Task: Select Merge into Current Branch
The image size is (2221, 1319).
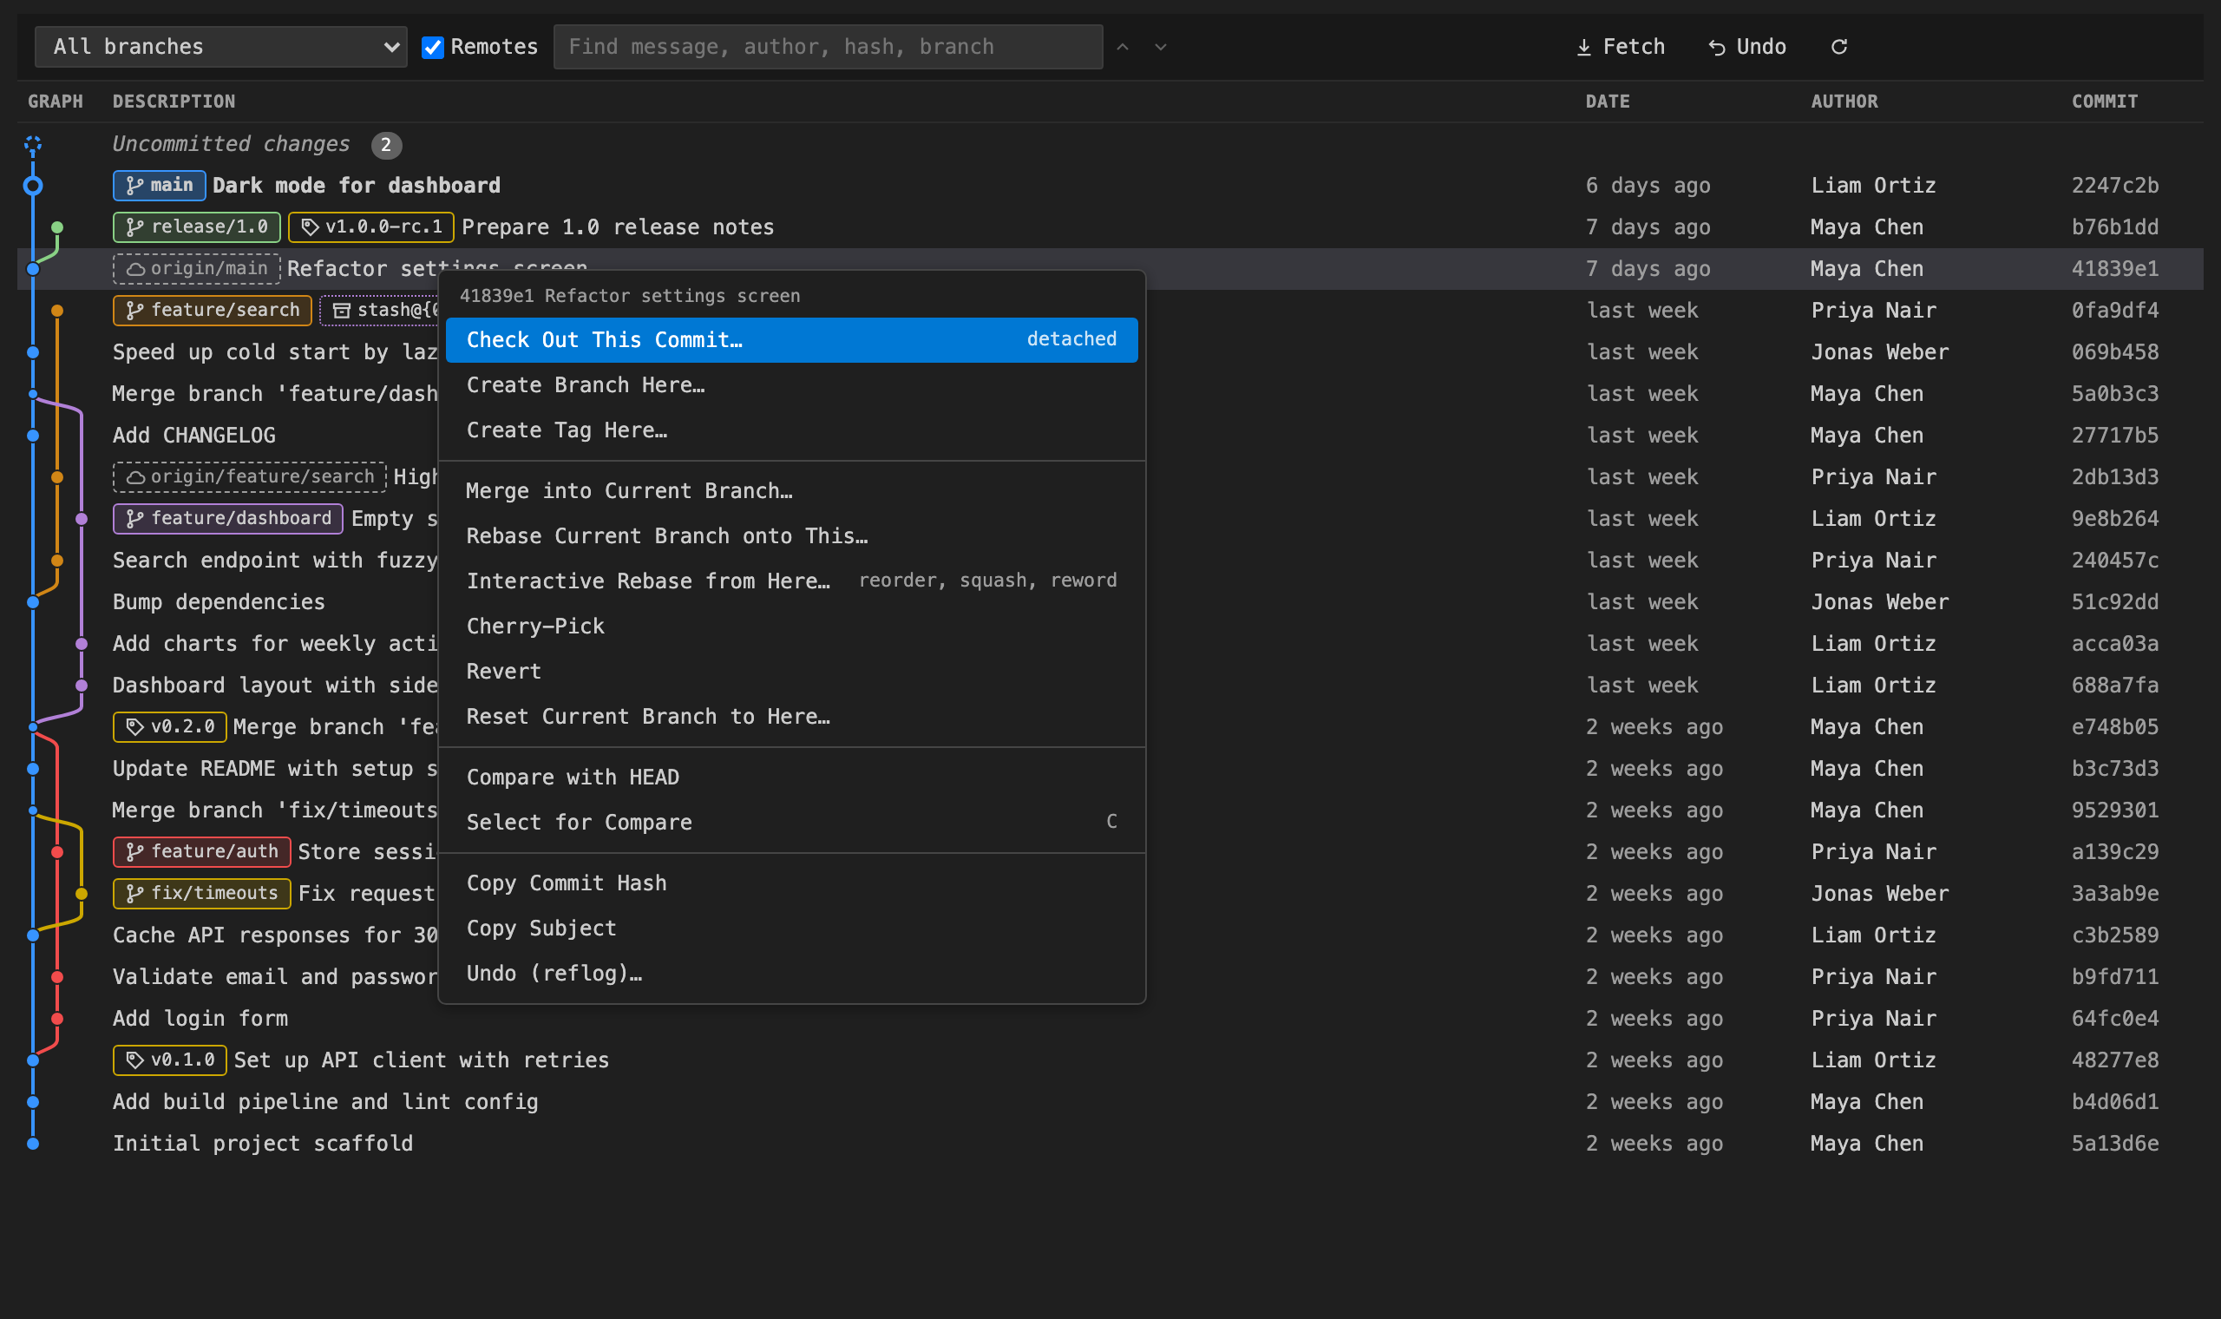Action: pos(791,490)
